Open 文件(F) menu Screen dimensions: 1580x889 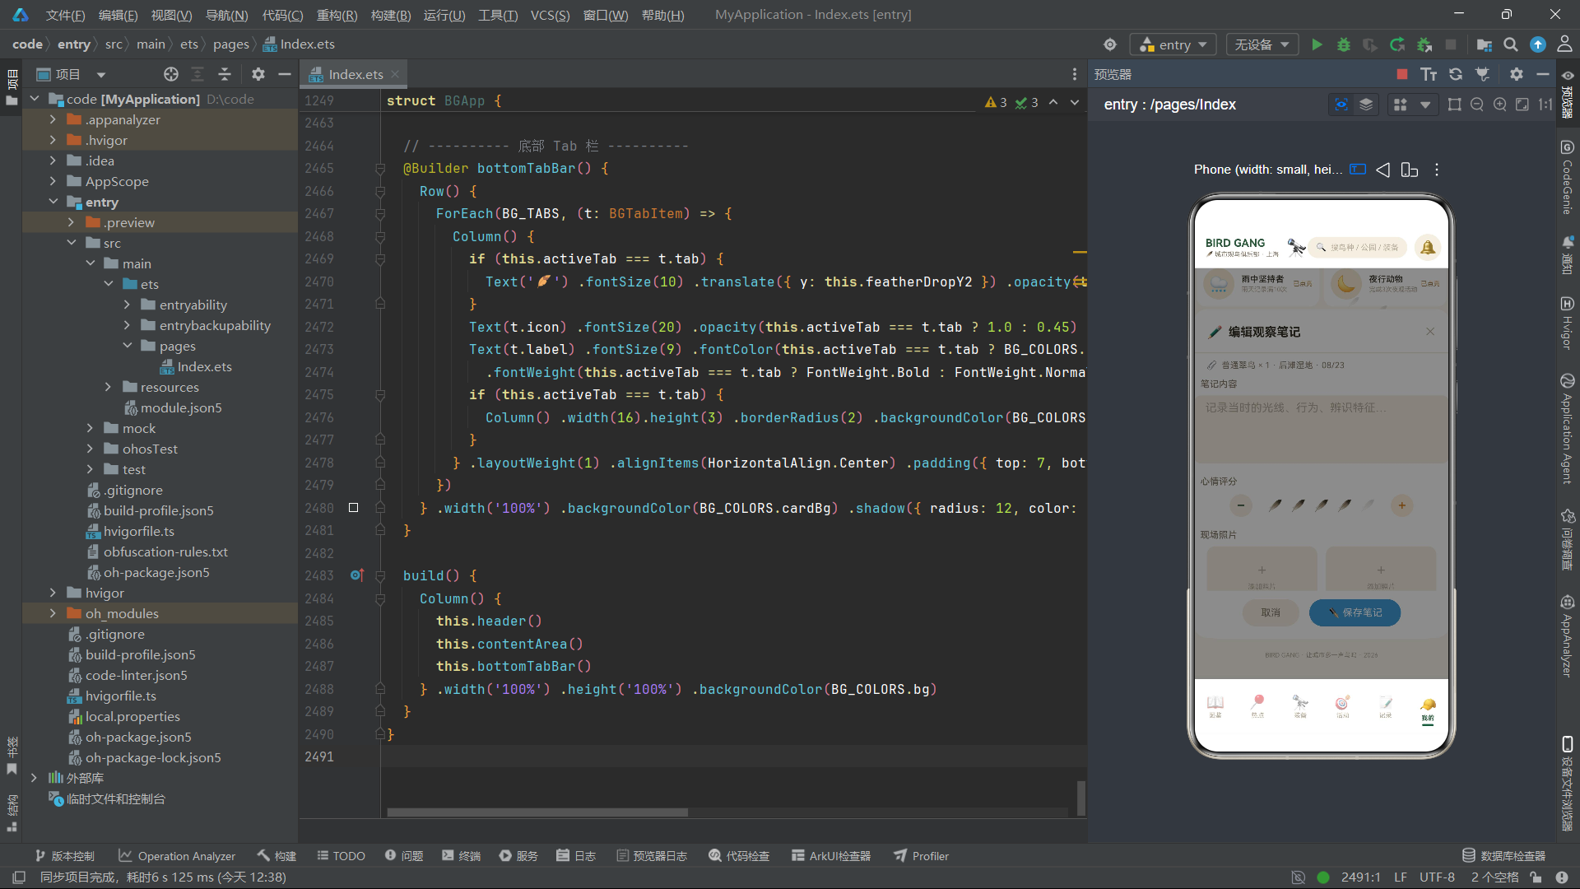[x=65, y=15]
